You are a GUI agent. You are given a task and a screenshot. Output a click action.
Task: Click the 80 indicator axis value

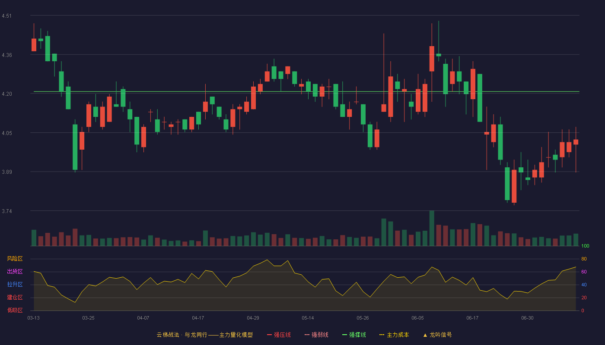(584, 259)
